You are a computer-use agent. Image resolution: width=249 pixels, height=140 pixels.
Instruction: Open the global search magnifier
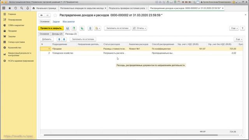click(22, 8)
